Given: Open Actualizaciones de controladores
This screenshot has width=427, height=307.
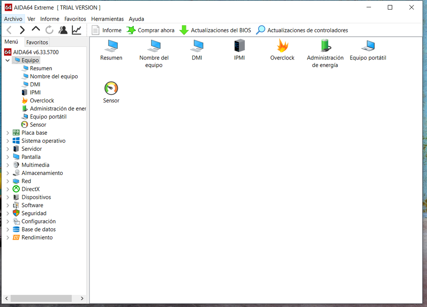Looking at the screenshot, I should tap(302, 30).
